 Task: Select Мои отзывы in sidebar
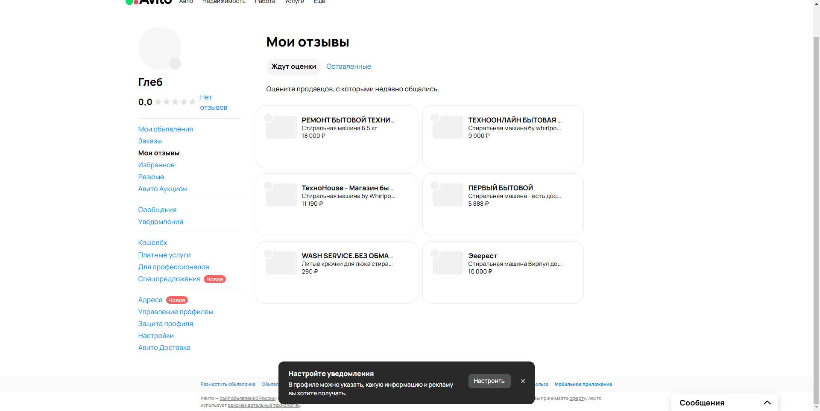pos(159,153)
